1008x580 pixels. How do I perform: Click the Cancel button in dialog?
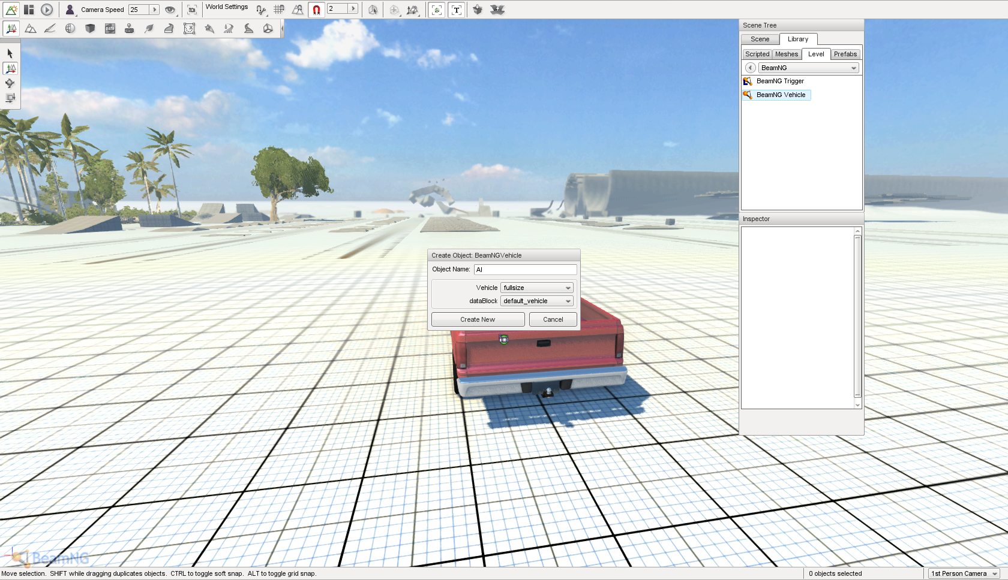coord(553,319)
